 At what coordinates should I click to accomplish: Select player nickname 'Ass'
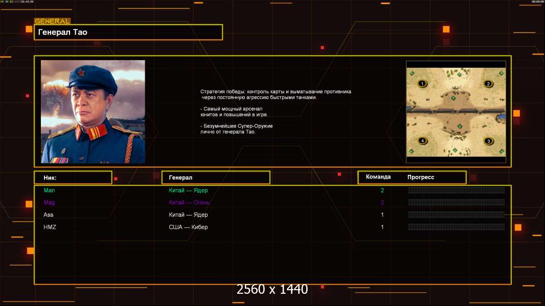[48, 215]
